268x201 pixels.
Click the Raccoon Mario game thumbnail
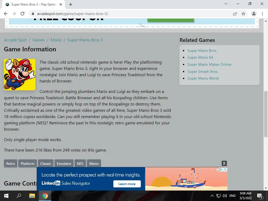click(x=20, y=75)
